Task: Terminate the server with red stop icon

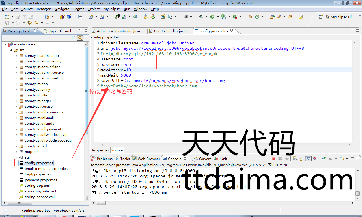Action: 273,159
